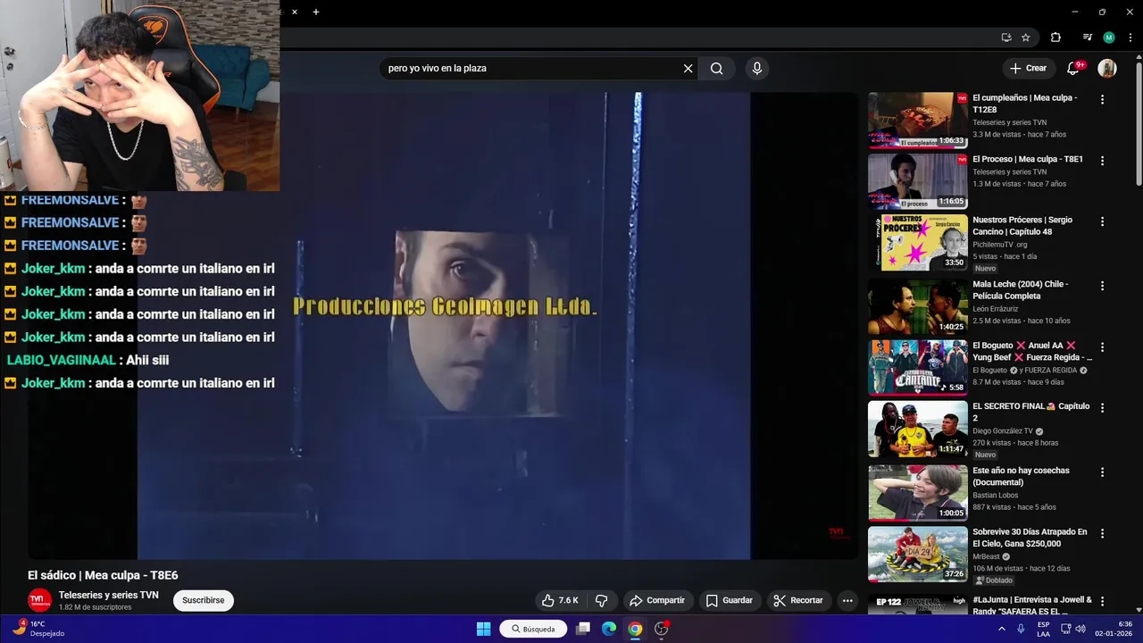The width and height of the screenshot is (1143, 643).
Task: Click the install app icon in address bar
Action: 1006,38
